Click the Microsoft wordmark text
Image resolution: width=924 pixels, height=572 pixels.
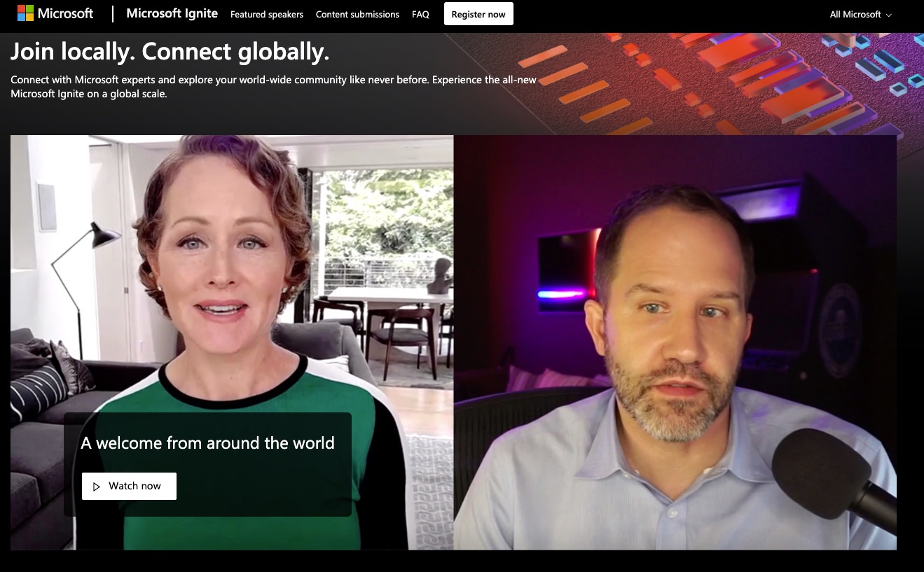[65, 13]
